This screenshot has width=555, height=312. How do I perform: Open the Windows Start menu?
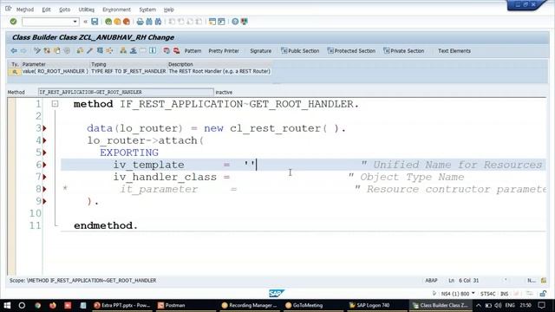click(x=7, y=305)
